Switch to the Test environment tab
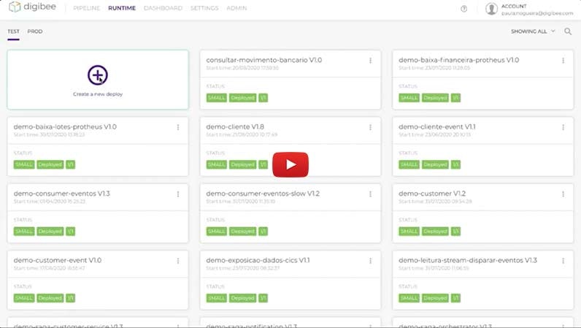Viewport: 581px width, 328px height. click(13, 31)
